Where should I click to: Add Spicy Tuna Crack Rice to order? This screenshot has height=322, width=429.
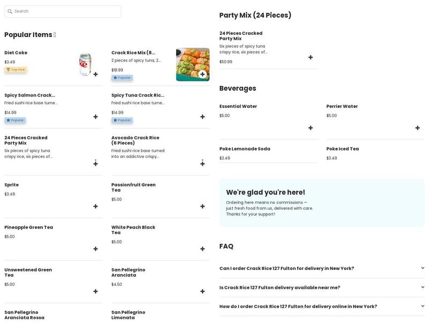coord(202,117)
